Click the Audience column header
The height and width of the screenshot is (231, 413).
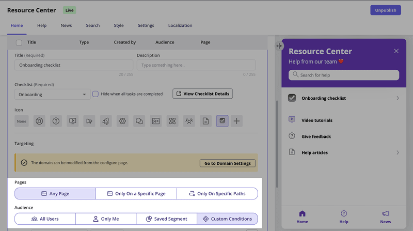pos(165,42)
